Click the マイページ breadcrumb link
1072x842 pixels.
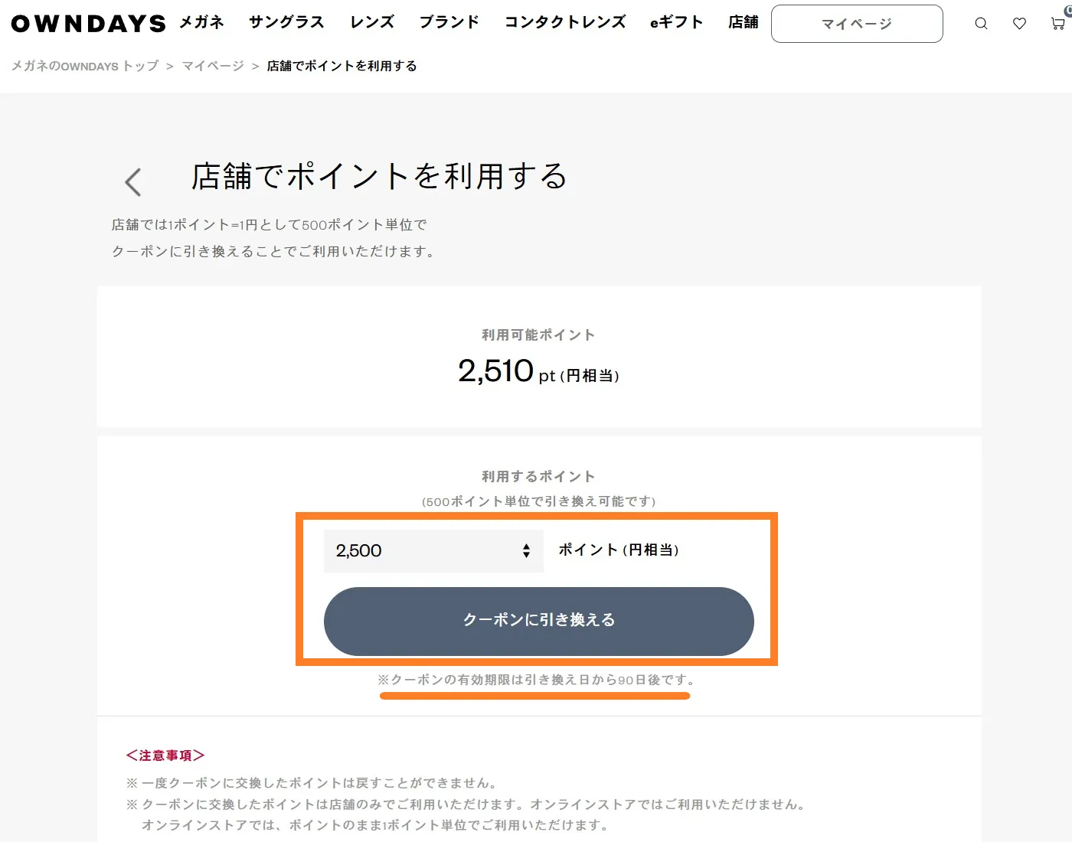(213, 66)
